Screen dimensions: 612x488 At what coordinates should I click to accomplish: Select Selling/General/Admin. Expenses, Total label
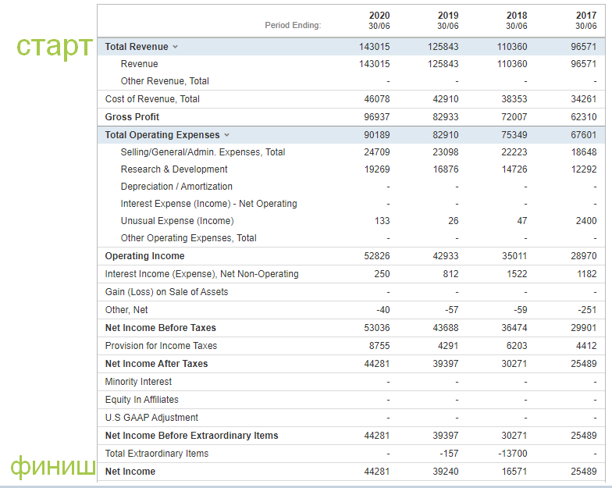pyautogui.click(x=203, y=152)
